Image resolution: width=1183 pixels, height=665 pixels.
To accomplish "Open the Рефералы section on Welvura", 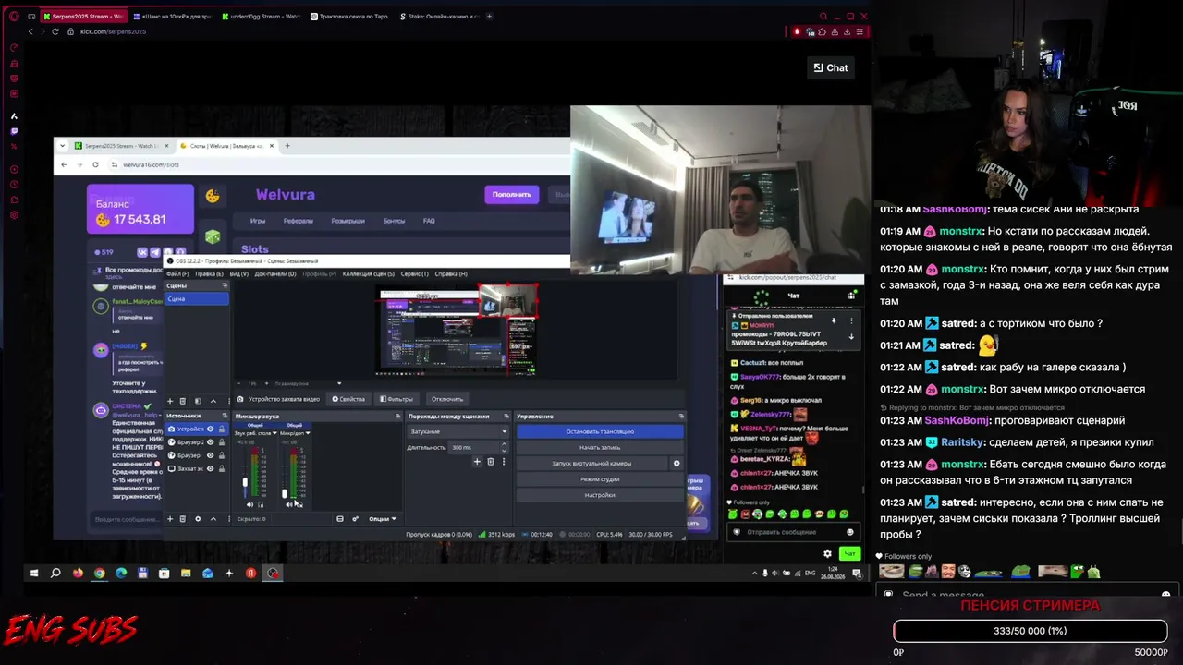I will (298, 221).
